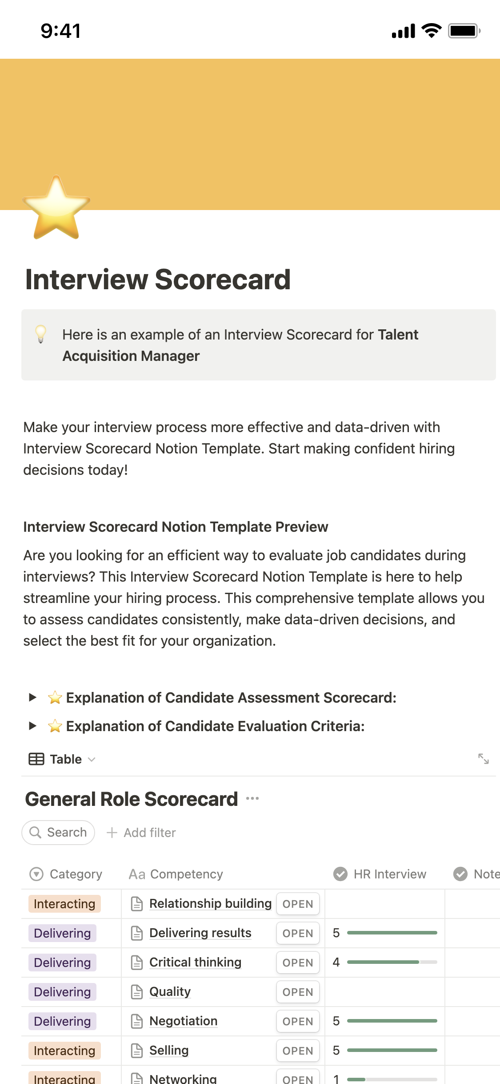Screen dimensions: 500x1084
Task: Open General Role Scorecard options ellipsis
Action: (252, 799)
